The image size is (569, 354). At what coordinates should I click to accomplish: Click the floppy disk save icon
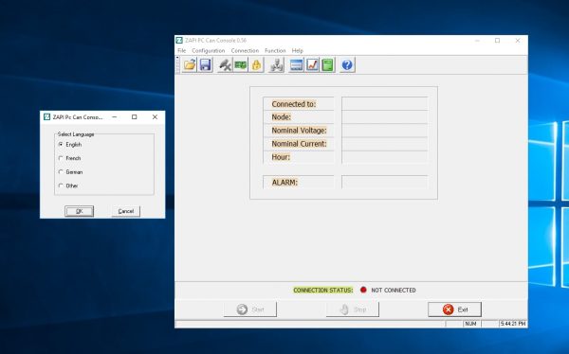pyautogui.click(x=206, y=65)
